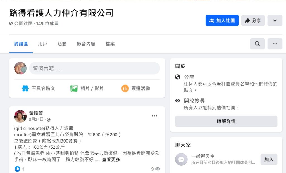Click the post line 路得人力派遣
The height and width of the screenshot is (173, 286).
(x=59, y=128)
